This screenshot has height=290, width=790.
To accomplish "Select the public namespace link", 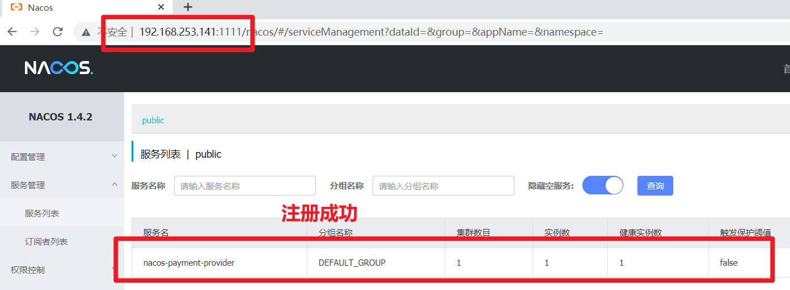I will [x=153, y=120].
